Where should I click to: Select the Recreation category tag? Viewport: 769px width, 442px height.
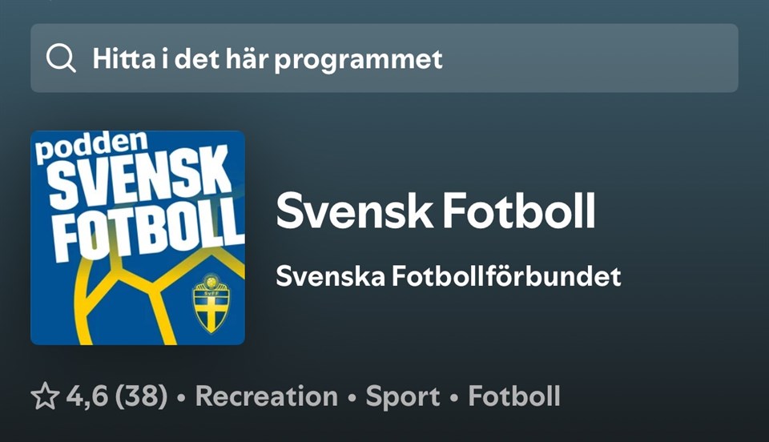click(x=267, y=396)
